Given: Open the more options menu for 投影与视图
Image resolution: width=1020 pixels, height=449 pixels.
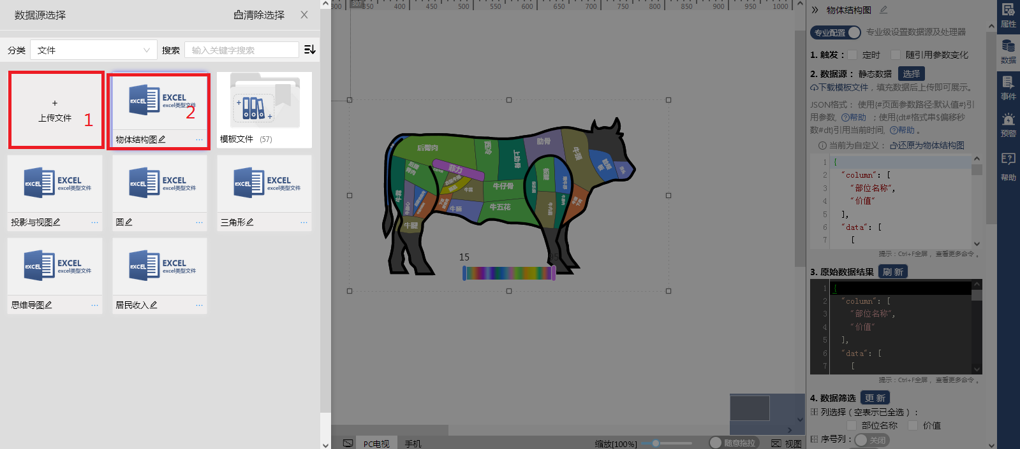Looking at the screenshot, I should (x=94, y=222).
